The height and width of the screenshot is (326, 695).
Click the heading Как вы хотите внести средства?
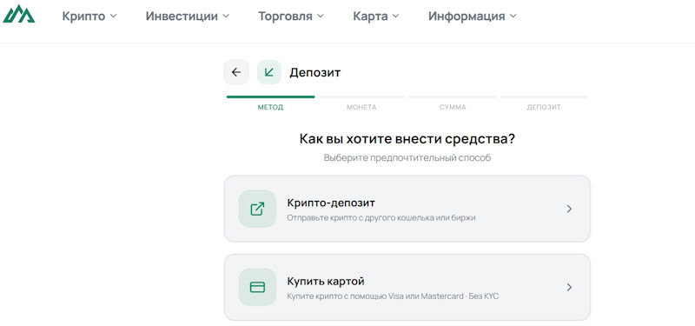(407, 139)
